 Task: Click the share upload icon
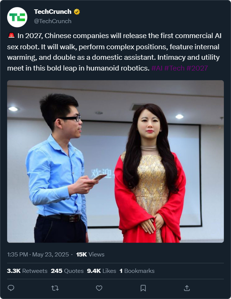(x=187, y=288)
